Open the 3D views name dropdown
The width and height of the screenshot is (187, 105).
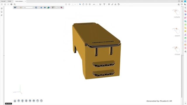point(28,8)
